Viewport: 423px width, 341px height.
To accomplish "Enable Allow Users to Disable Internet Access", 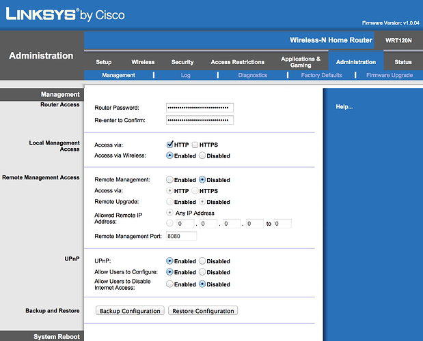I will (x=169, y=284).
